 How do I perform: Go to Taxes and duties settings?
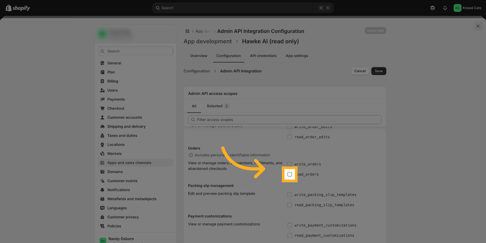pos(122,136)
